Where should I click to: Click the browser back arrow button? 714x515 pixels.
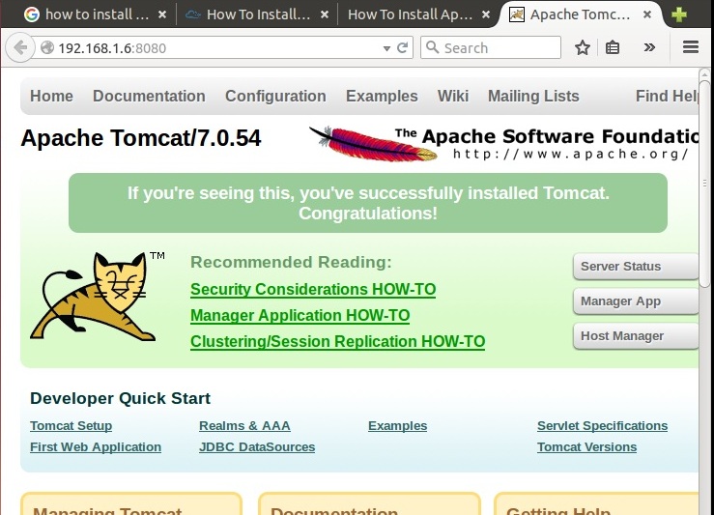[x=20, y=47]
